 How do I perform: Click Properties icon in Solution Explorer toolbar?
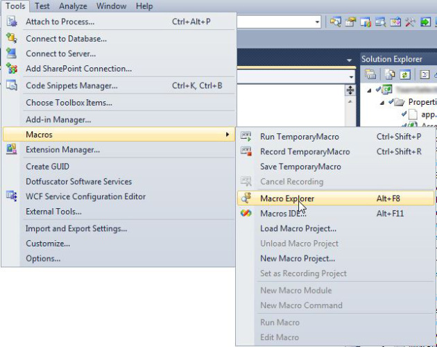coord(370,74)
